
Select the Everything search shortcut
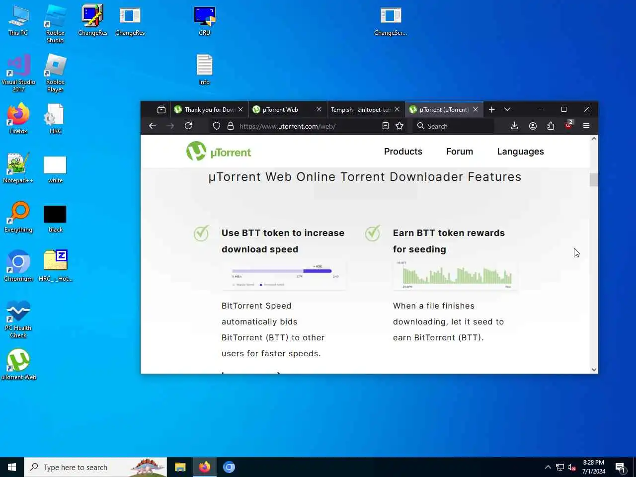18,217
